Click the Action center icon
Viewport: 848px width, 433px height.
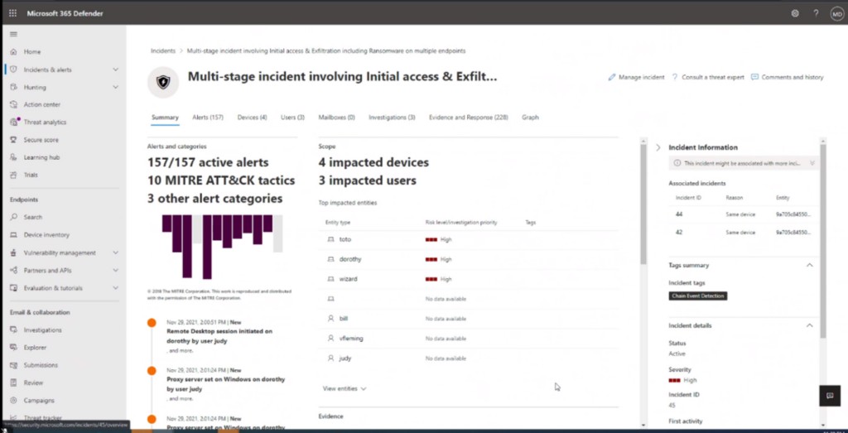[13, 105]
